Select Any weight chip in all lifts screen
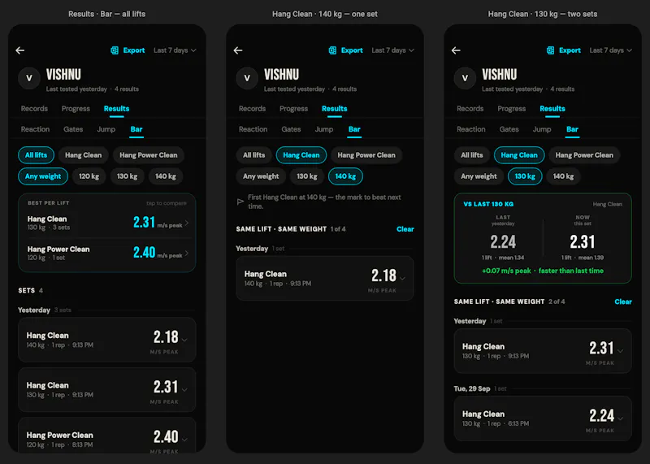Image resolution: width=650 pixels, height=464 pixels. 43,176
